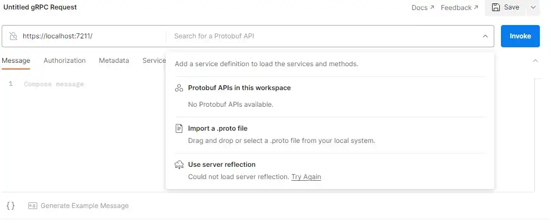Screen dimensions: 551x223
Task: Open the Authorization tab
Action: (64, 61)
